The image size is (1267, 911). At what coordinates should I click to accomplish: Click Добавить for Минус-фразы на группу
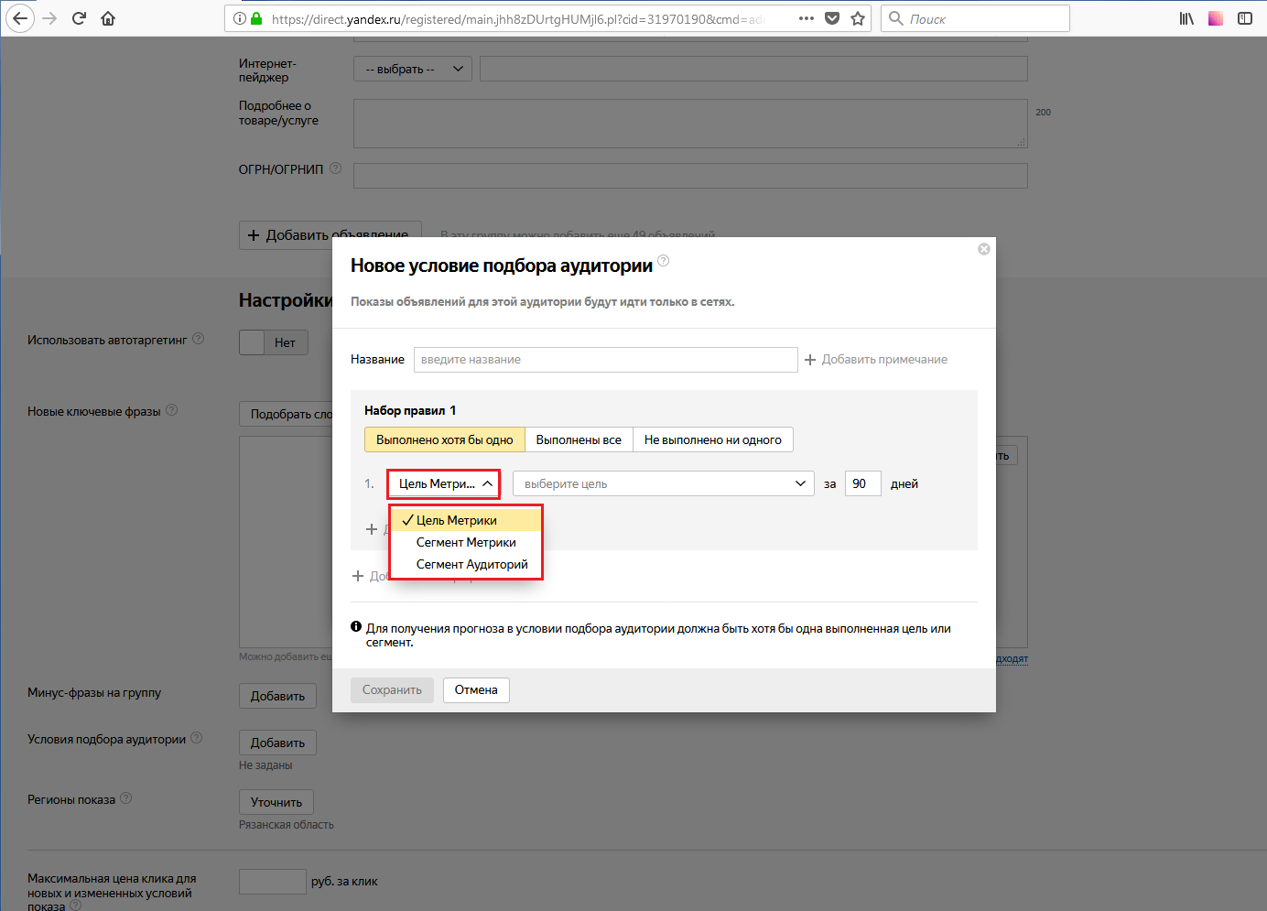pos(277,696)
